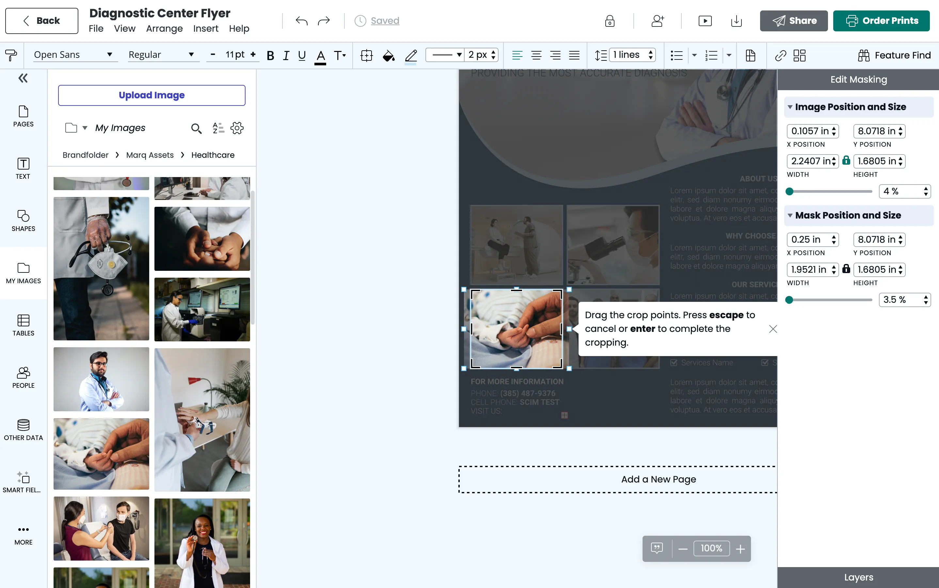939x588 pixels.
Task: Open the Help menu
Action: pos(239,29)
